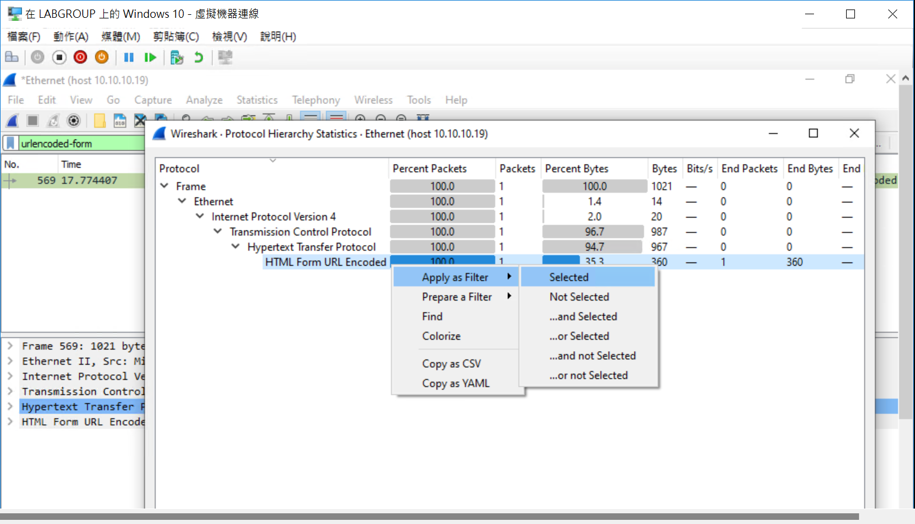Click the urlencoded-form display filter field

pos(80,143)
